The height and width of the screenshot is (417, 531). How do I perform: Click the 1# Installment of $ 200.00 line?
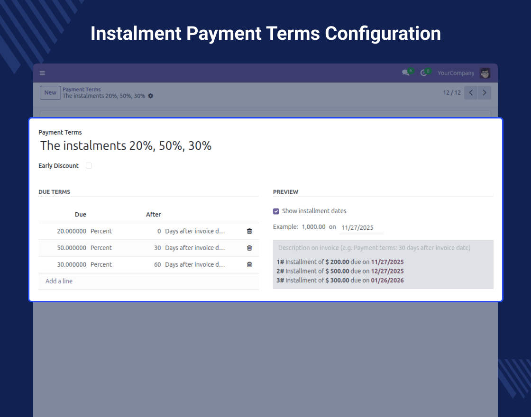coord(340,262)
